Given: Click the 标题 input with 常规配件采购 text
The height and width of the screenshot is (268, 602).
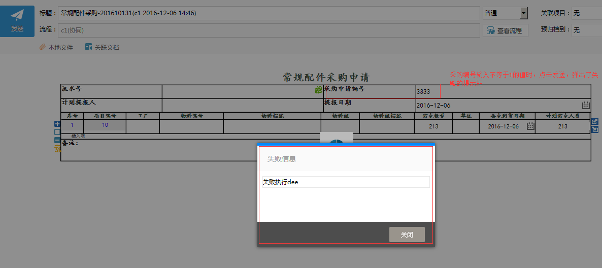Looking at the screenshot, I should [269, 13].
